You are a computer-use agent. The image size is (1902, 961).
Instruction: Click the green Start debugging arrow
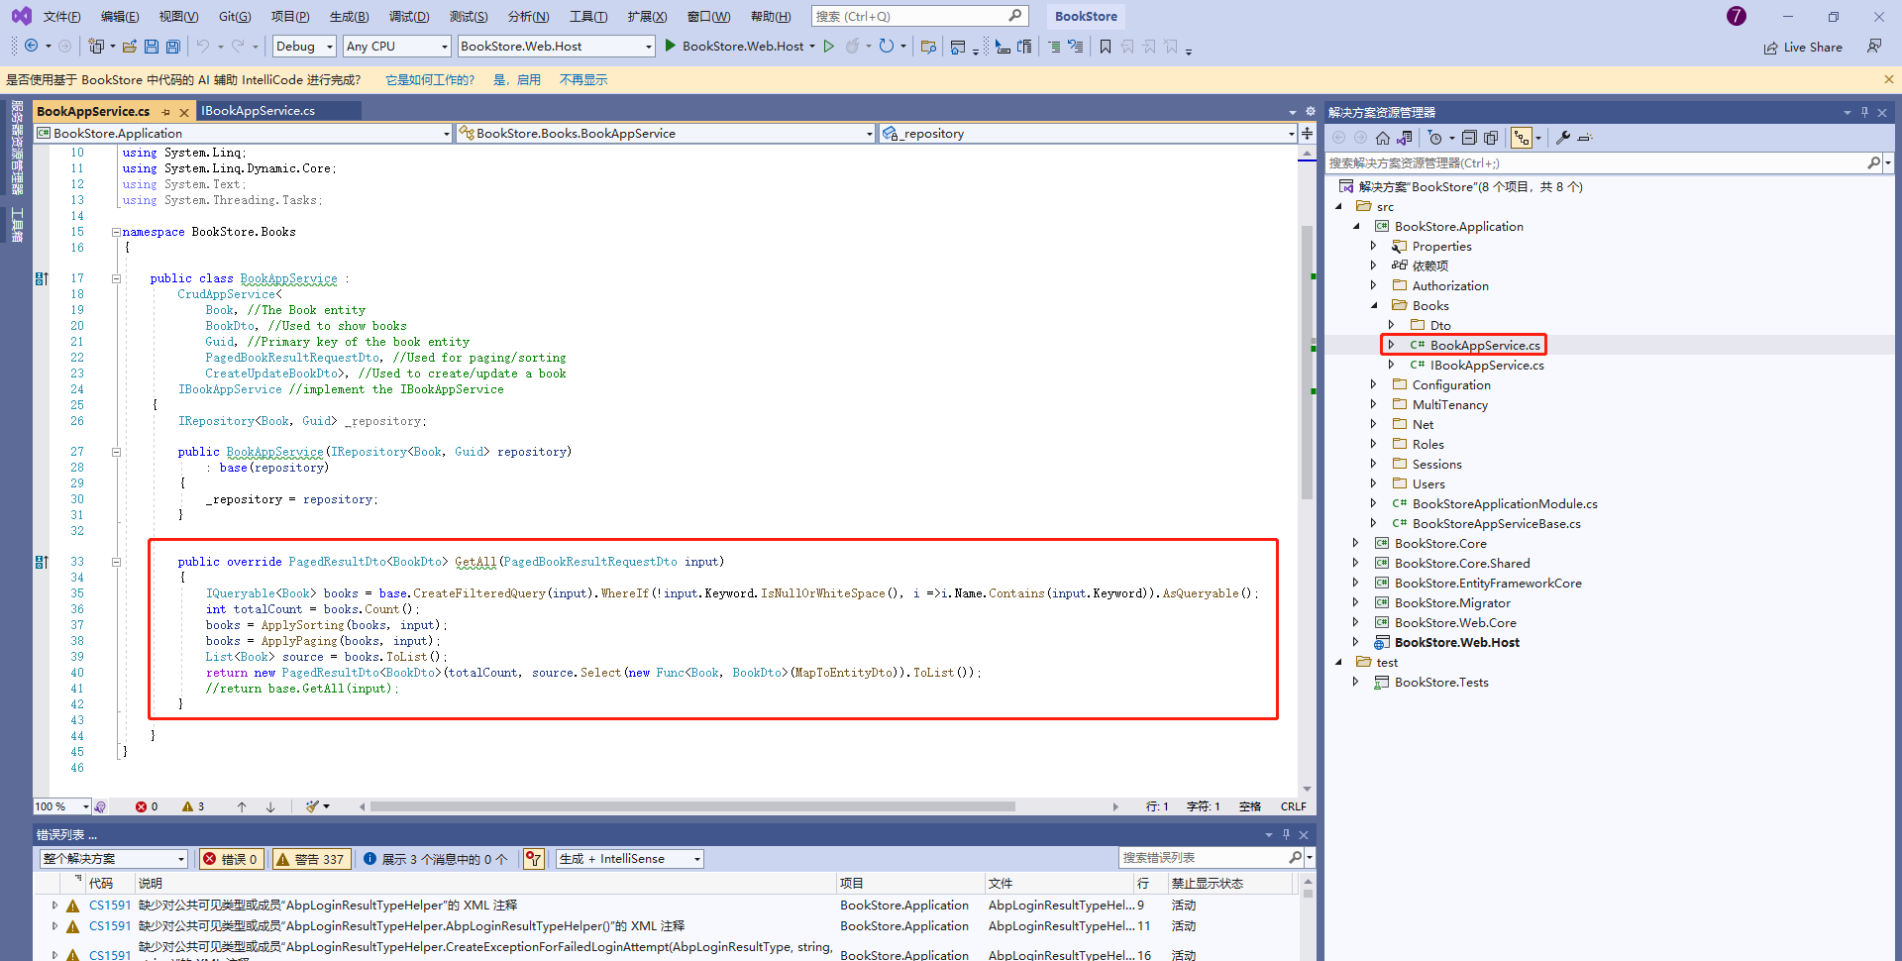pos(671,46)
